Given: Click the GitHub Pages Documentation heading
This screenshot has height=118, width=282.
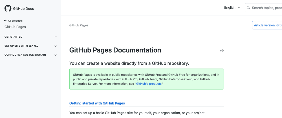Looking at the screenshot, I should click(x=115, y=50).
